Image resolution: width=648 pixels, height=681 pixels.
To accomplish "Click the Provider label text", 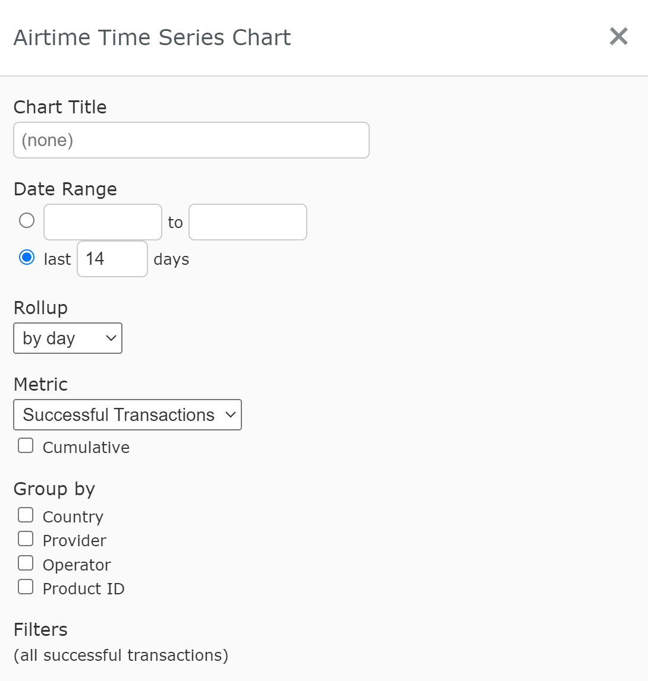I will 74,541.
